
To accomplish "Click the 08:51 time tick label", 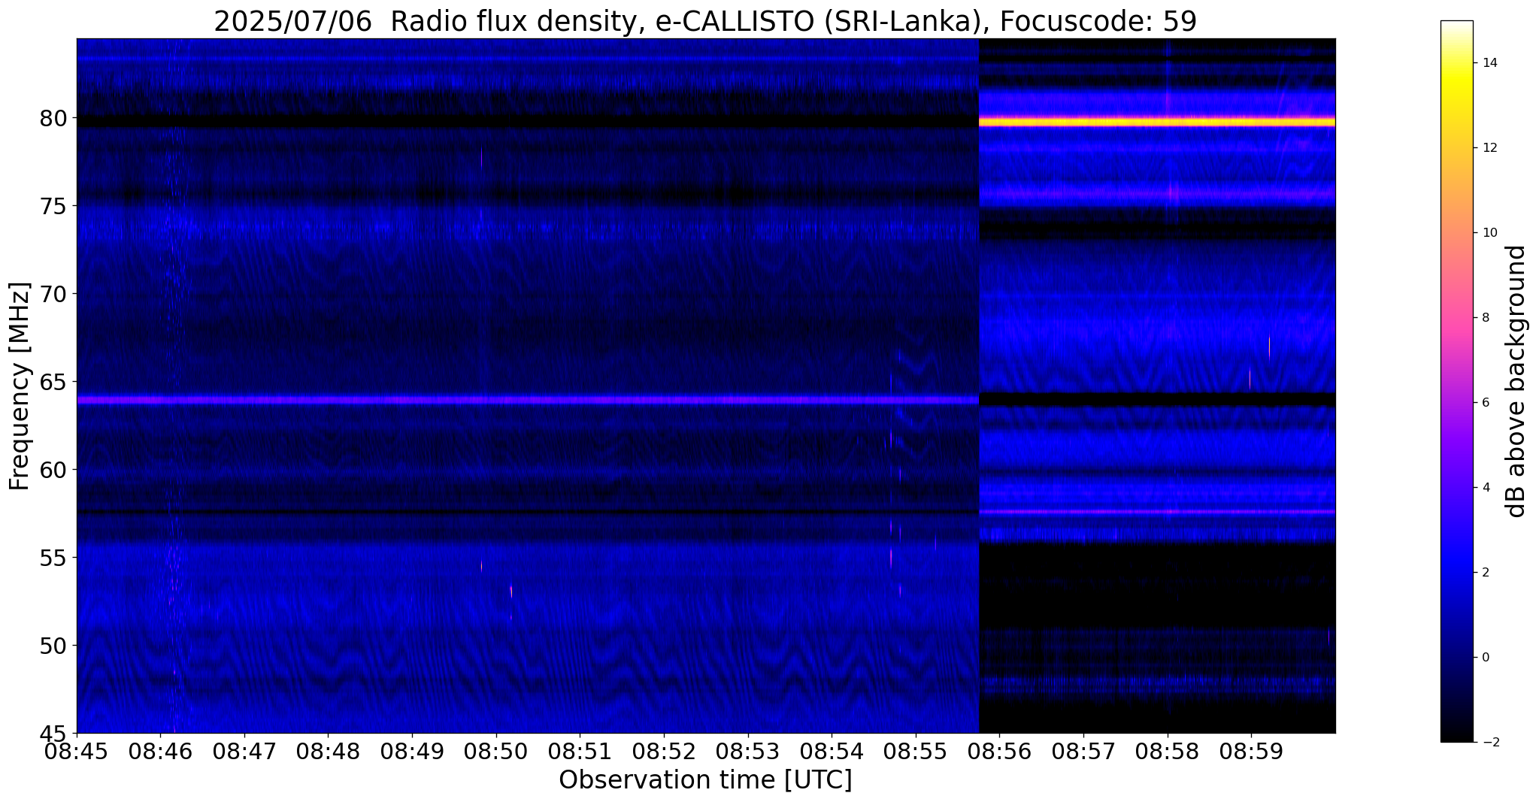I will 580,752.
